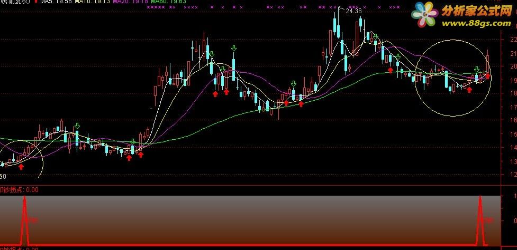This screenshot has height=250, width=517.
Task: Click the MA10: 19.13 moving average label
Action: click(x=92, y=1)
